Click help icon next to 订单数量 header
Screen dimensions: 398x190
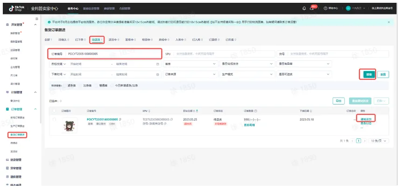[x=256, y=111]
